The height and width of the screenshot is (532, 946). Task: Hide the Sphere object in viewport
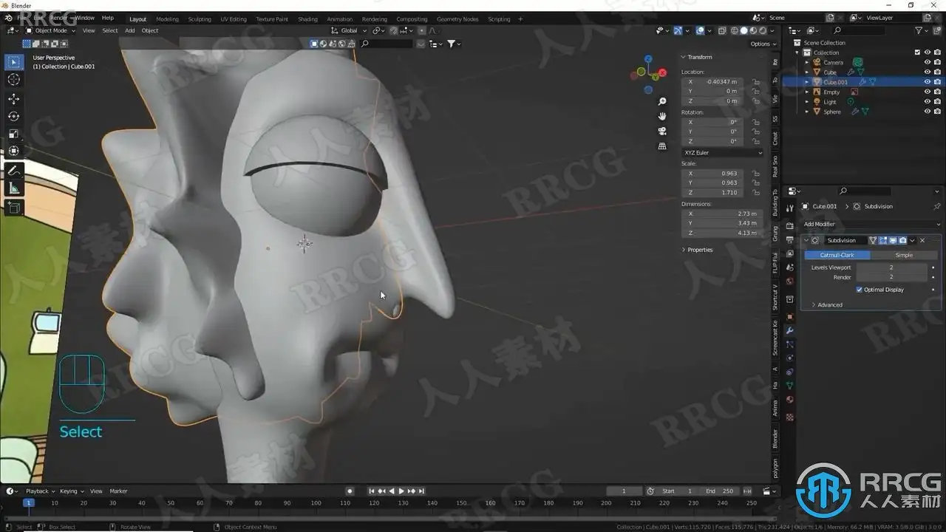click(928, 112)
